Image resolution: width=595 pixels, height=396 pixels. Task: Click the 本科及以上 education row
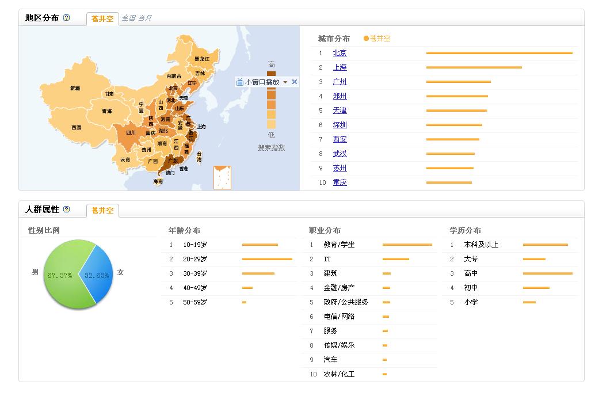click(x=510, y=245)
